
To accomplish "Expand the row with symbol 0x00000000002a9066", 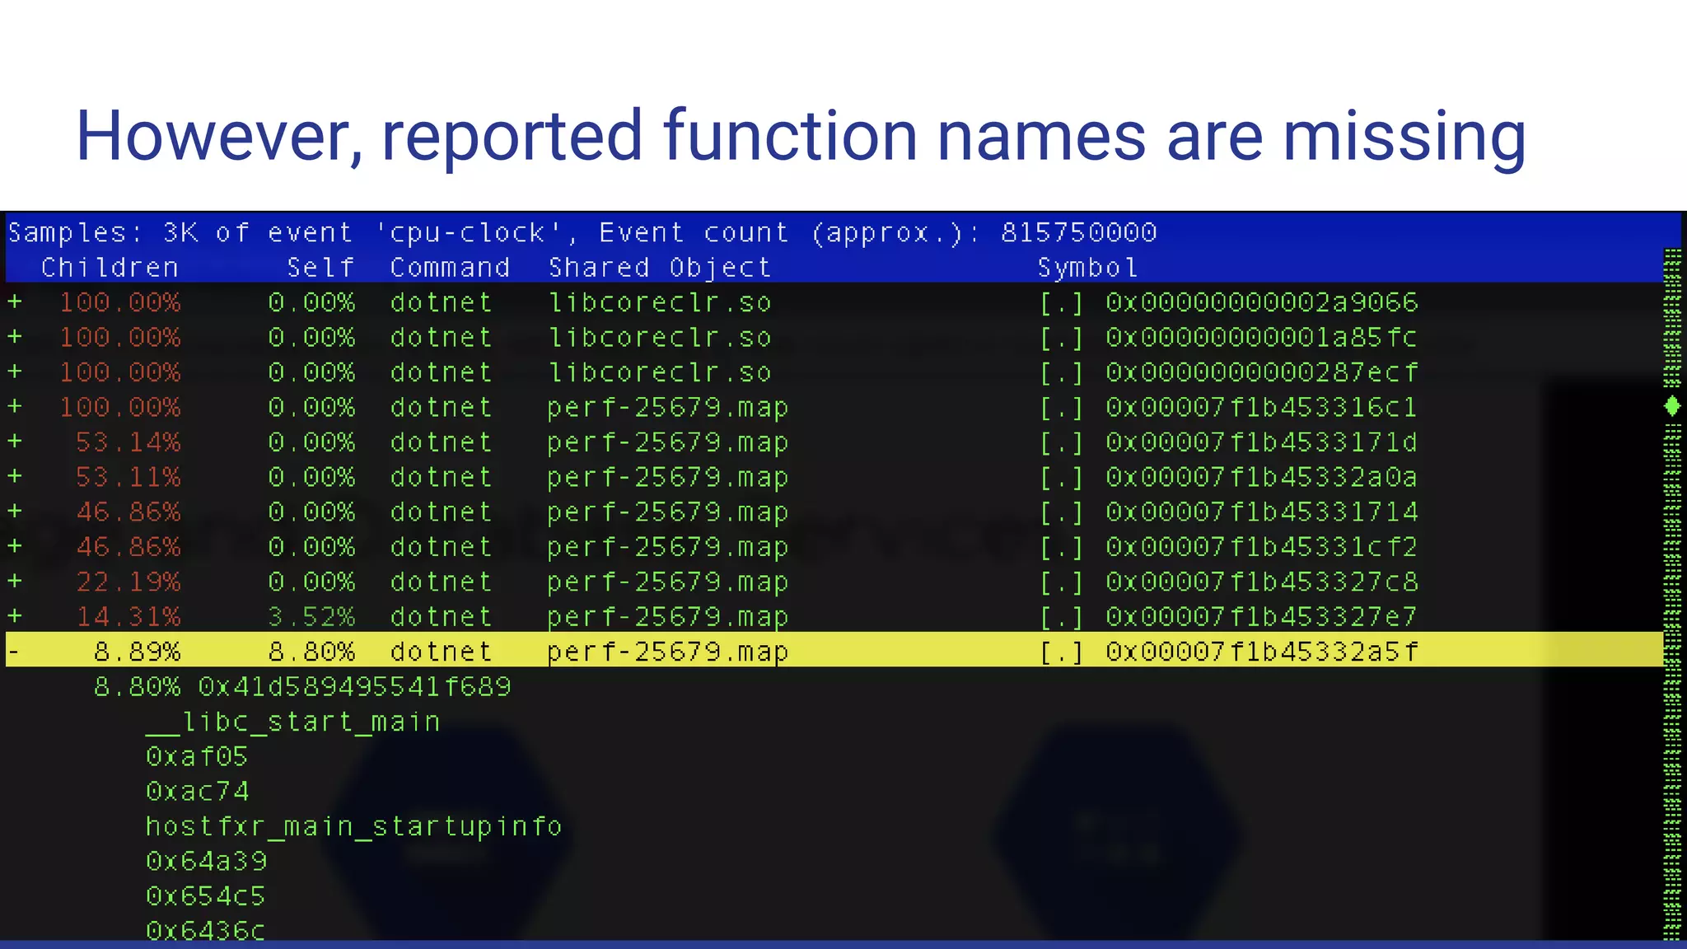I will pos(15,302).
